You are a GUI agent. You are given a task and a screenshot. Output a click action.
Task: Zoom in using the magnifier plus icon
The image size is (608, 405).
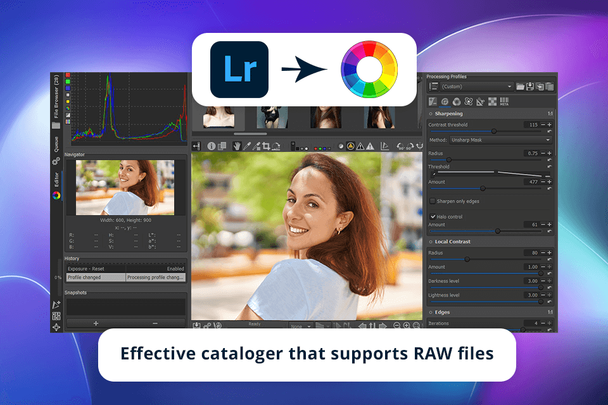[x=407, y=325]
